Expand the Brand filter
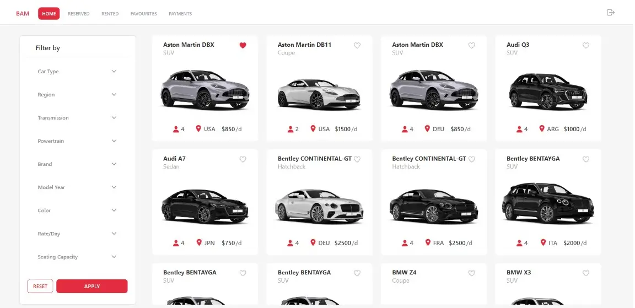Screen dimensions: 635x308 tap(77, 164)
